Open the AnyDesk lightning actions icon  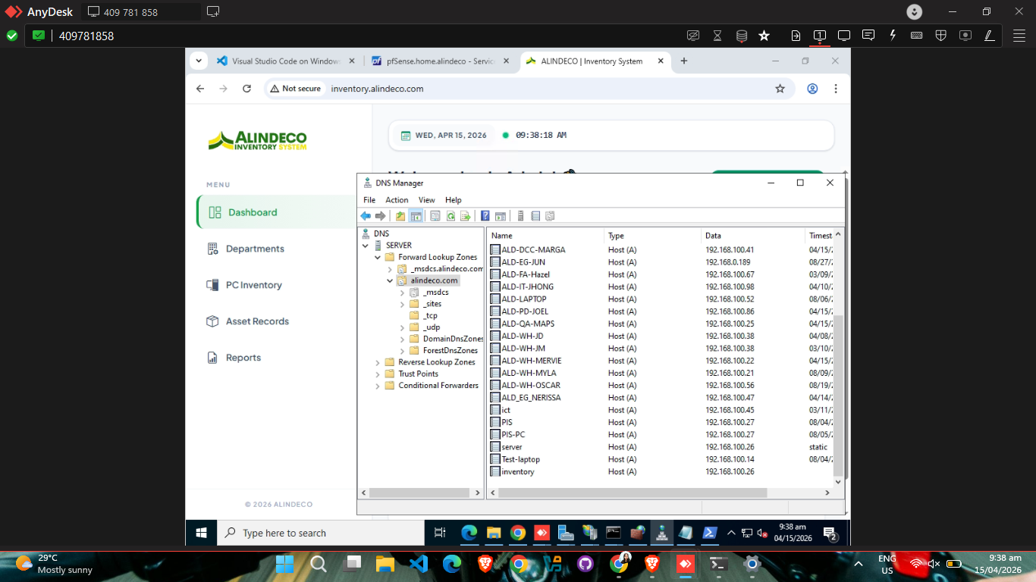893,36
